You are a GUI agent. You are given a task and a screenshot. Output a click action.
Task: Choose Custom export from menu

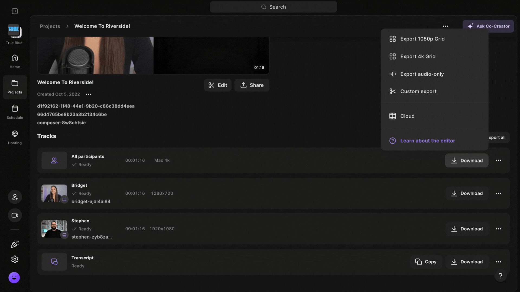(x=418, y=91)
